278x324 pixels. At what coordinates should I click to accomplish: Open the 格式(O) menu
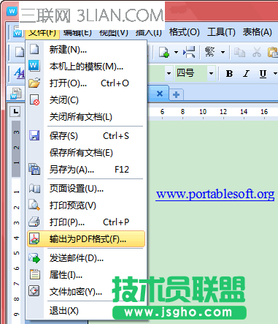185,32
